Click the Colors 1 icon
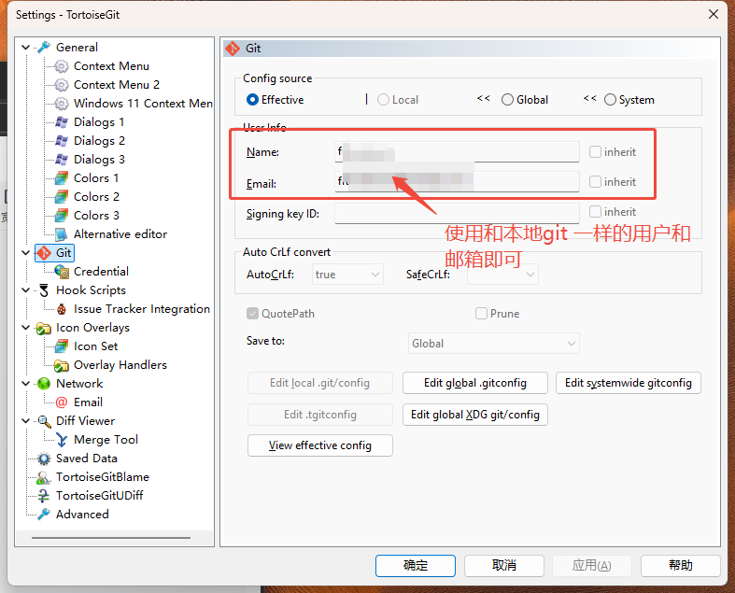The width and height of the screenshot is (735, 593). pyautogui.click(x=62, y=178)
